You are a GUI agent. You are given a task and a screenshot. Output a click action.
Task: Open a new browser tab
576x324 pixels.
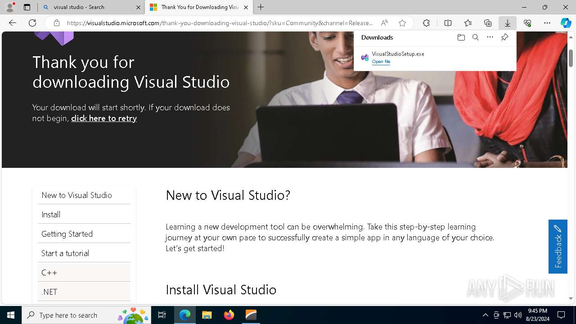coord(261,7)
